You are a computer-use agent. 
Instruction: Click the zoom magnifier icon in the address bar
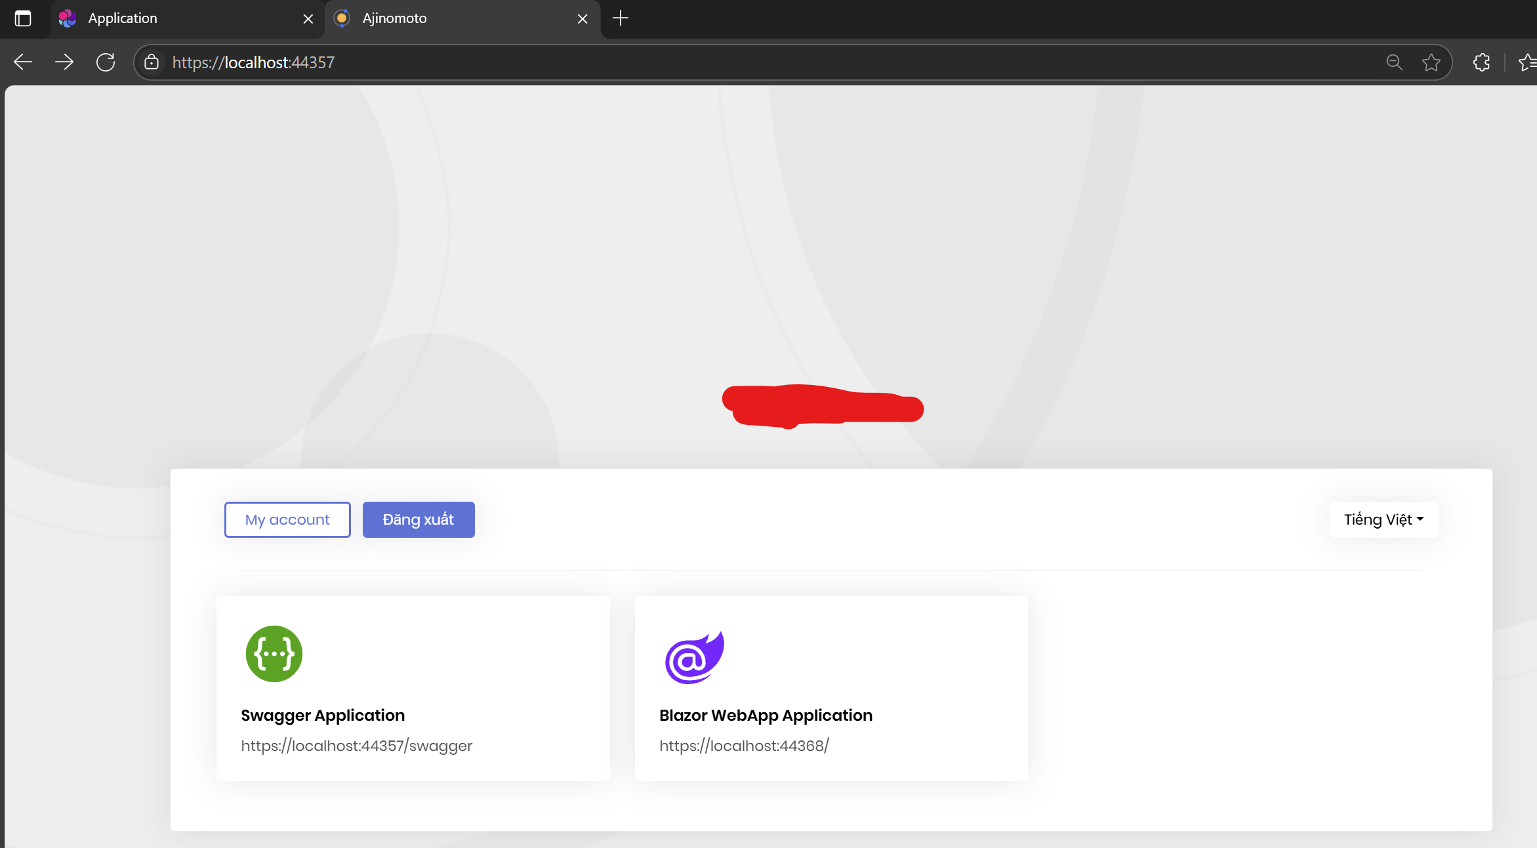[x=1394, y=62]
